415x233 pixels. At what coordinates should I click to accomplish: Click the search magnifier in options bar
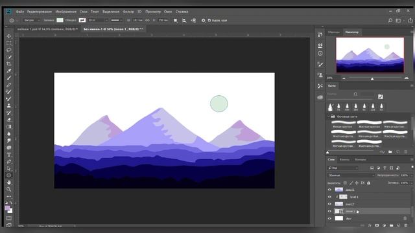coord(390,20)
